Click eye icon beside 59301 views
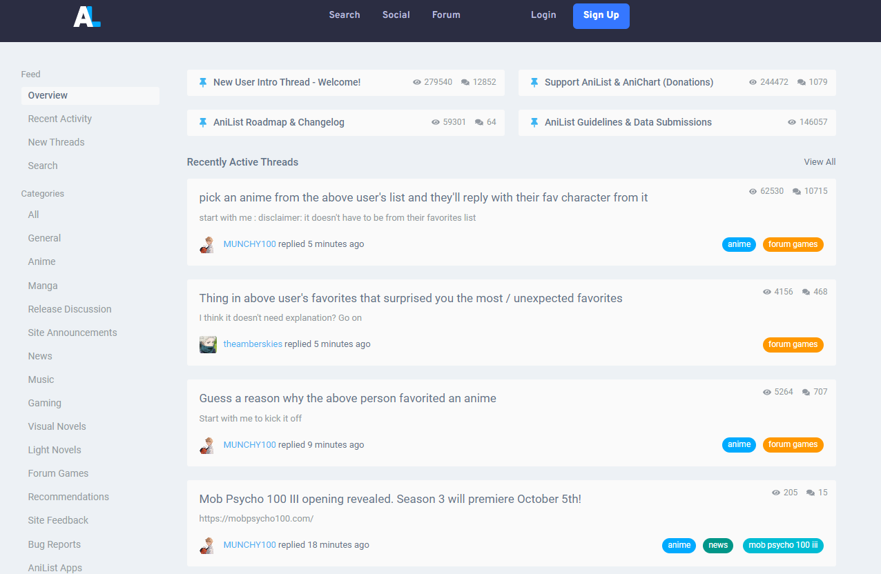This screenshot has width=881, height=574. pyautogui.click(x=436, y=122)
